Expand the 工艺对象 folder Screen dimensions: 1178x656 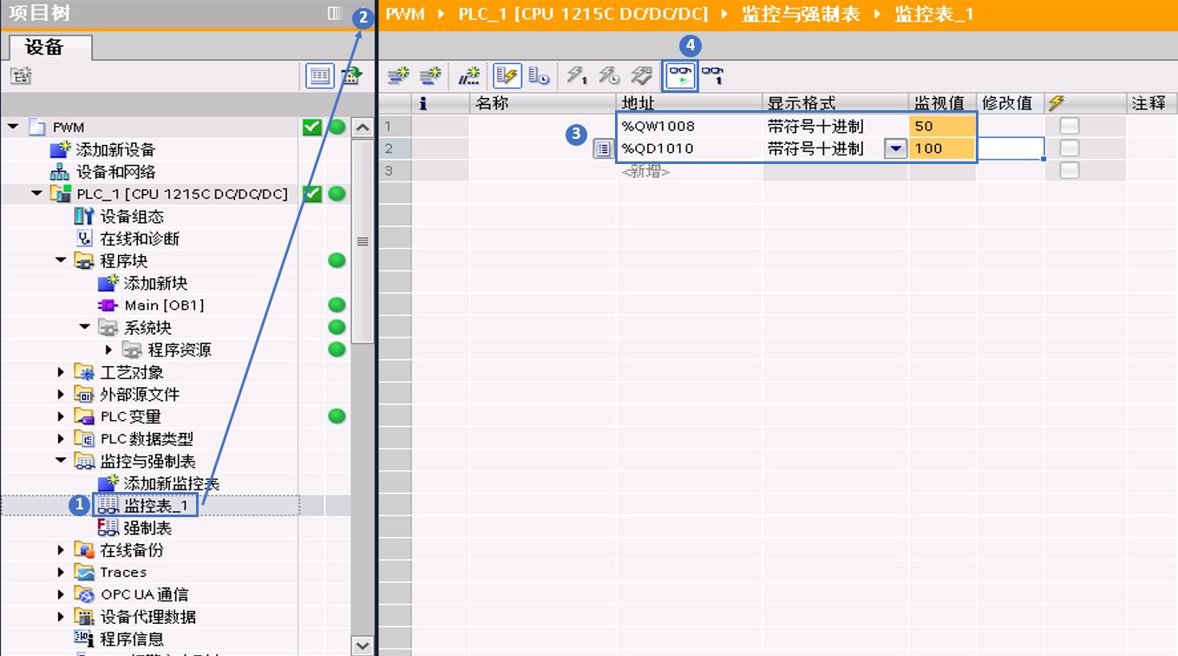click(61, 372)
